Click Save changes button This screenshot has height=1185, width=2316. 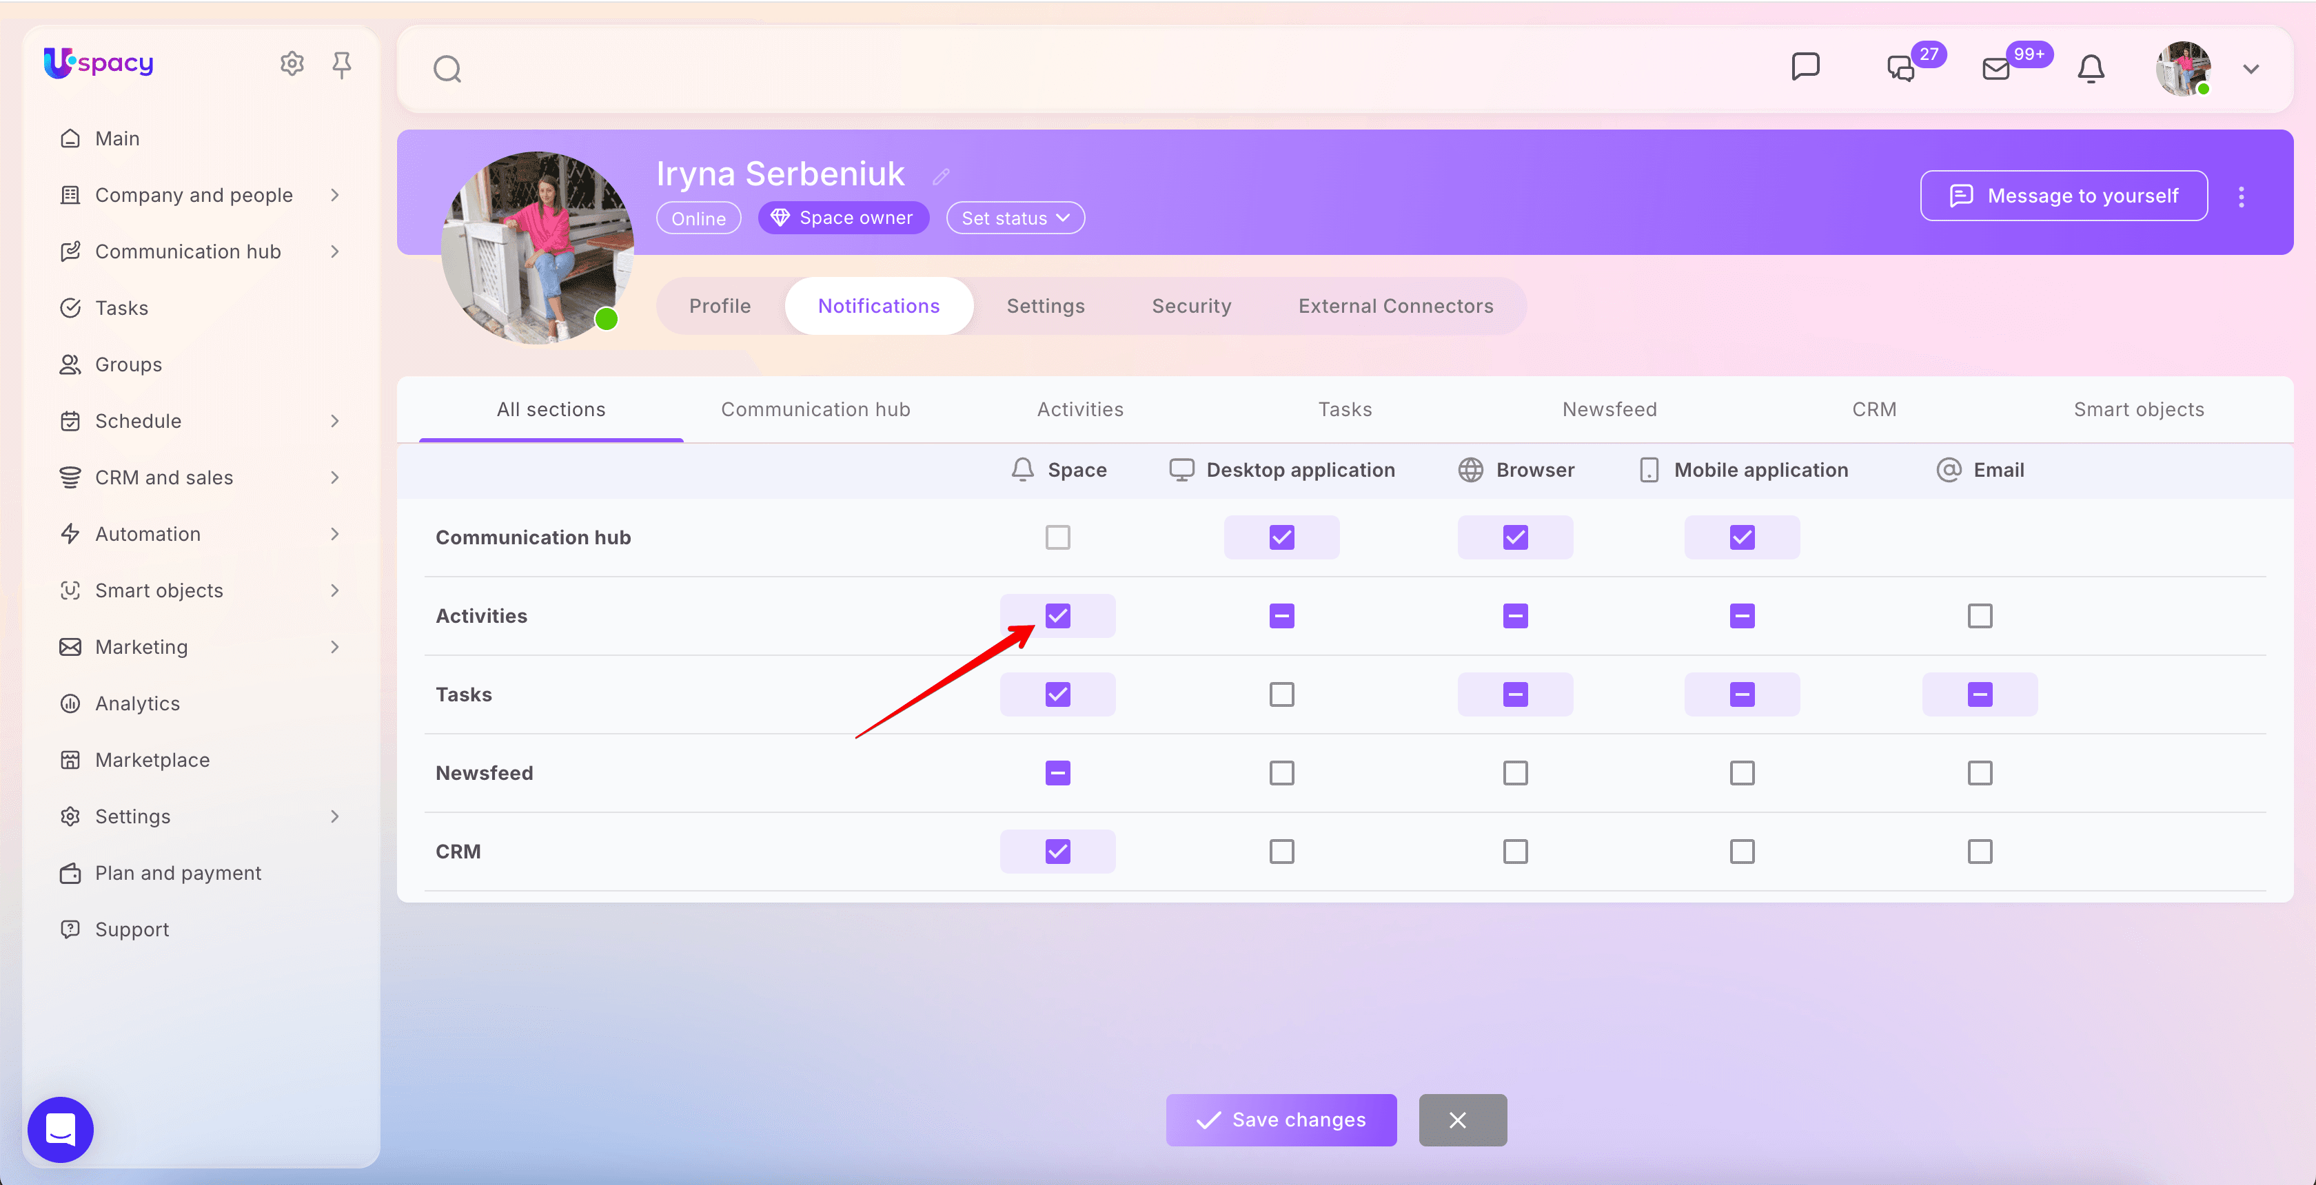[1281, 1120]
